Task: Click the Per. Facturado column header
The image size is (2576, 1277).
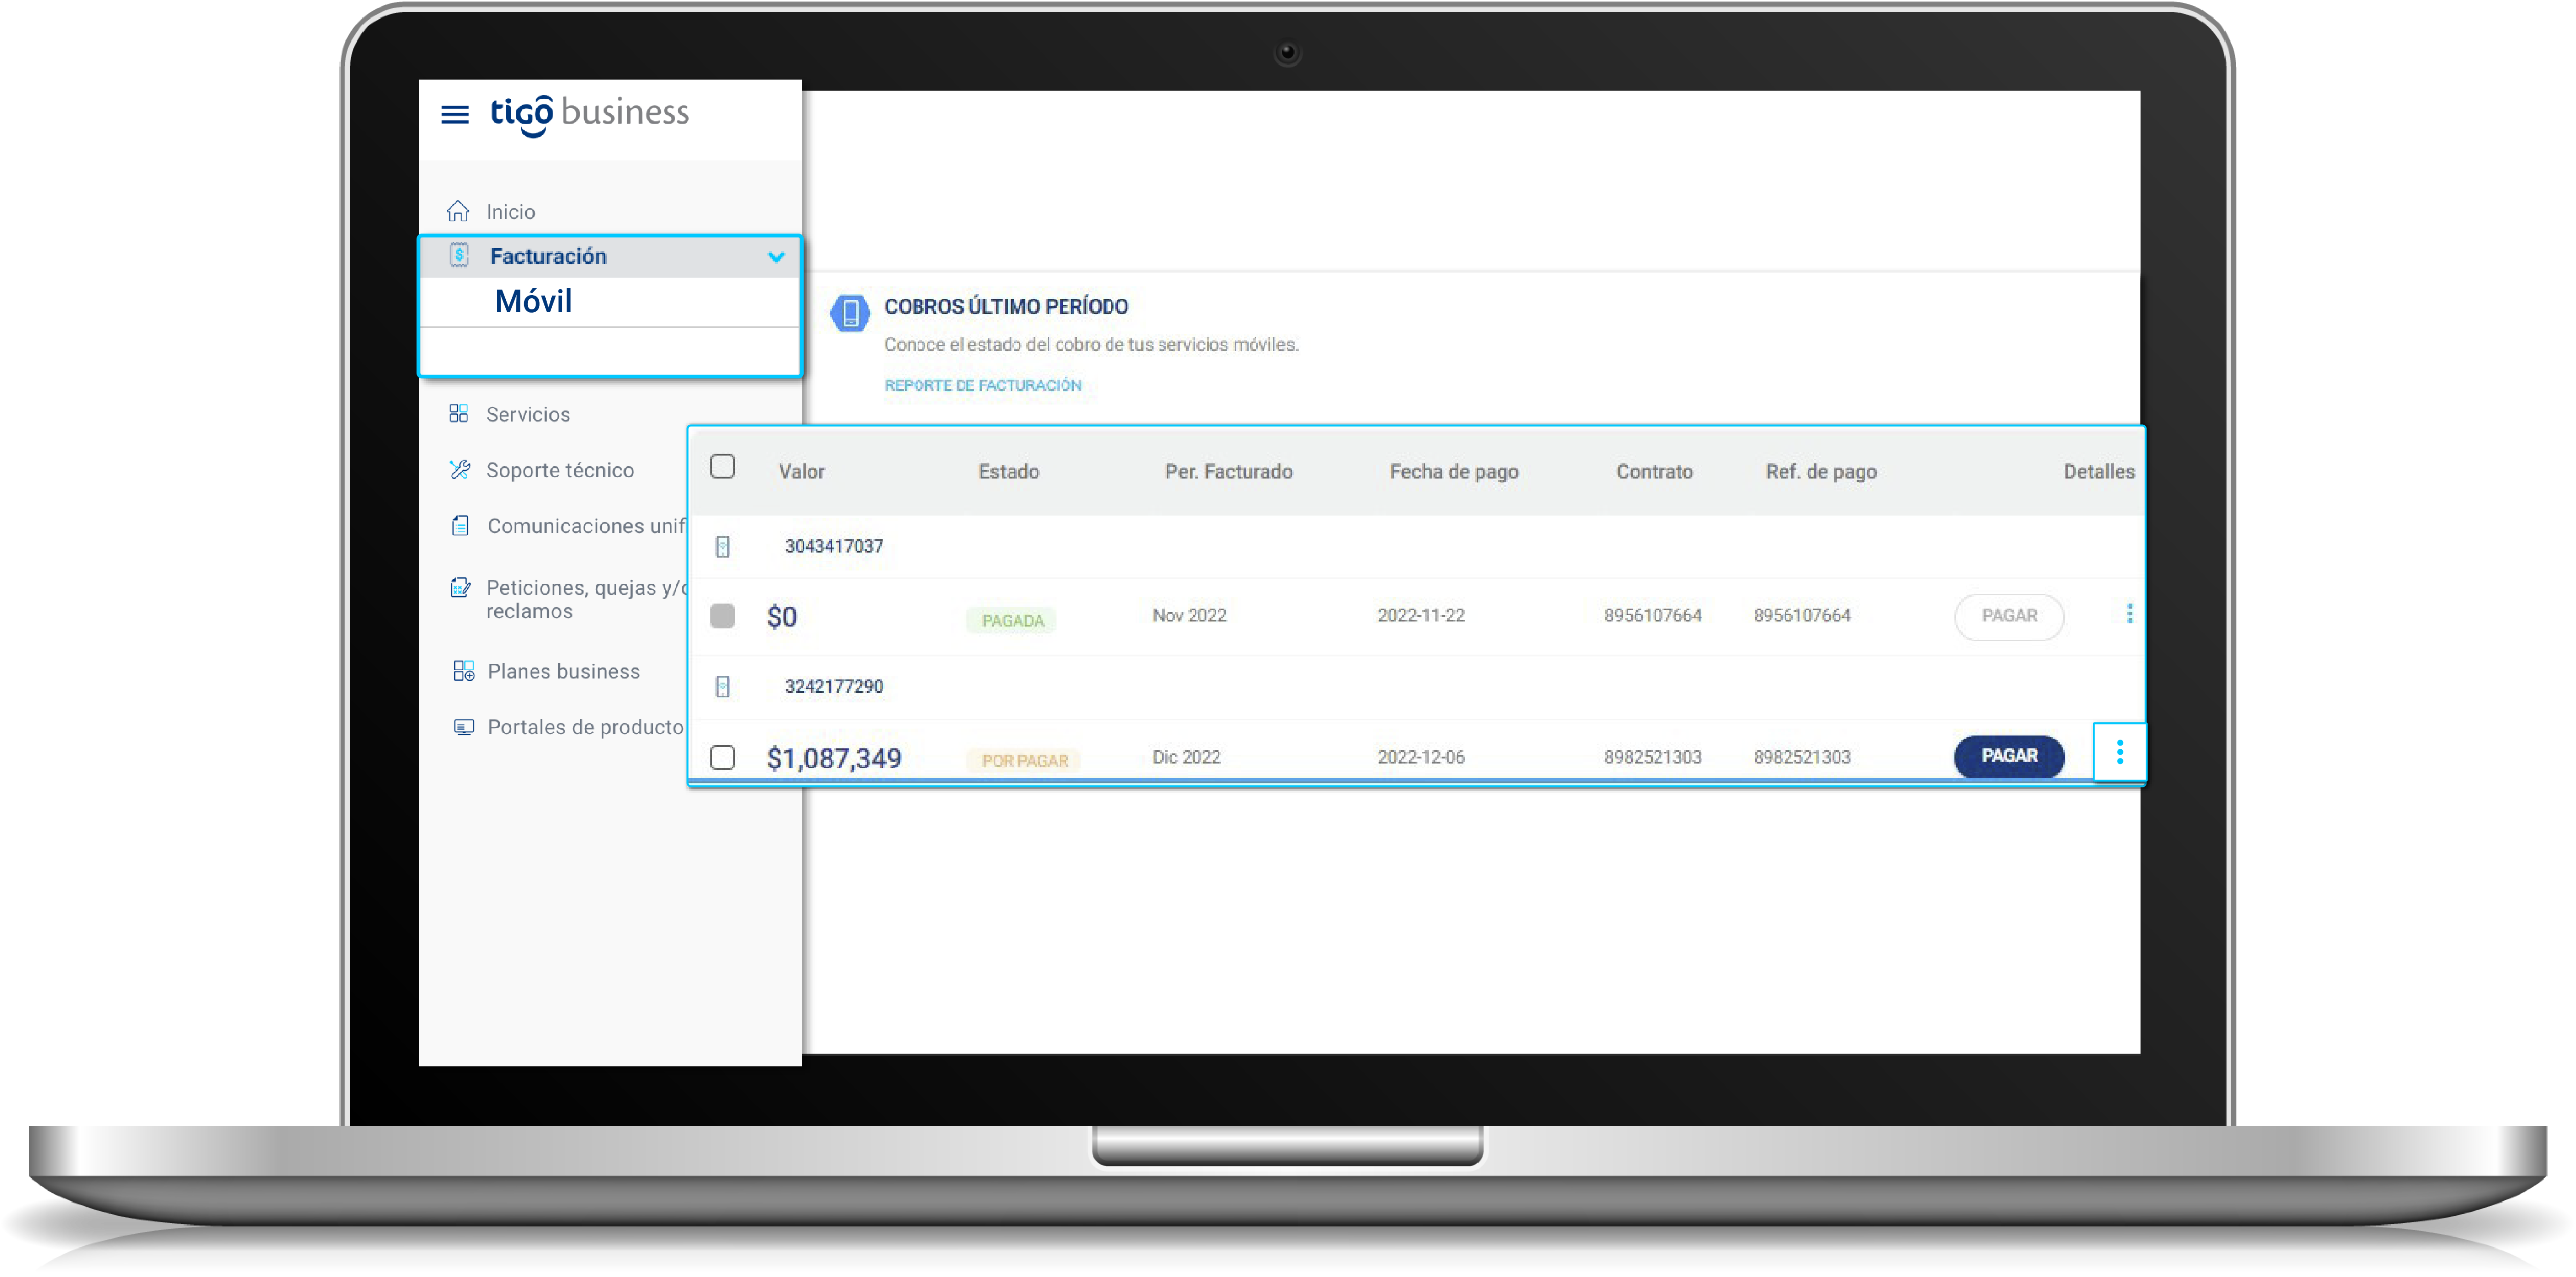Action: [x=1228, y=471]
